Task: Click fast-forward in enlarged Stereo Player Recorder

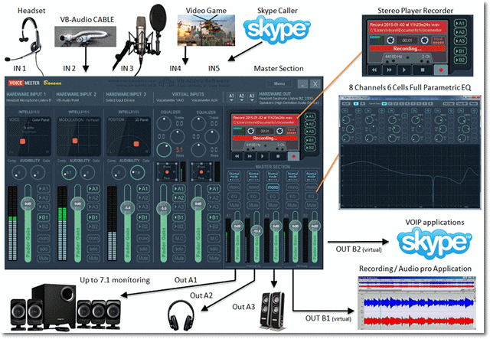Action: tap(389, 70)
